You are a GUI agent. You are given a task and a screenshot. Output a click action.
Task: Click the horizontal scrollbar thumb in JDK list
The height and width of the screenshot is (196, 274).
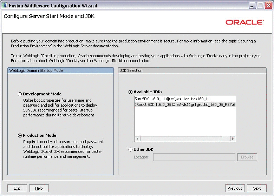click(181, 138)
